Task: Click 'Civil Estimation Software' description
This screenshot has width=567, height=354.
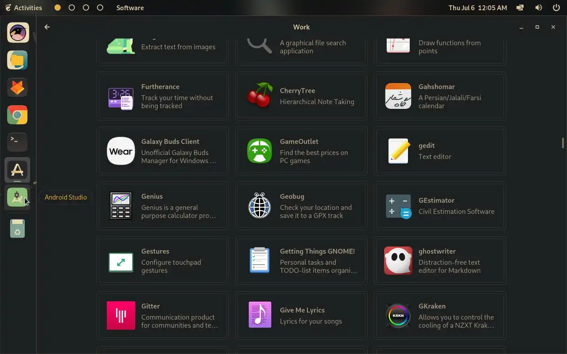Action: point(456,212)
